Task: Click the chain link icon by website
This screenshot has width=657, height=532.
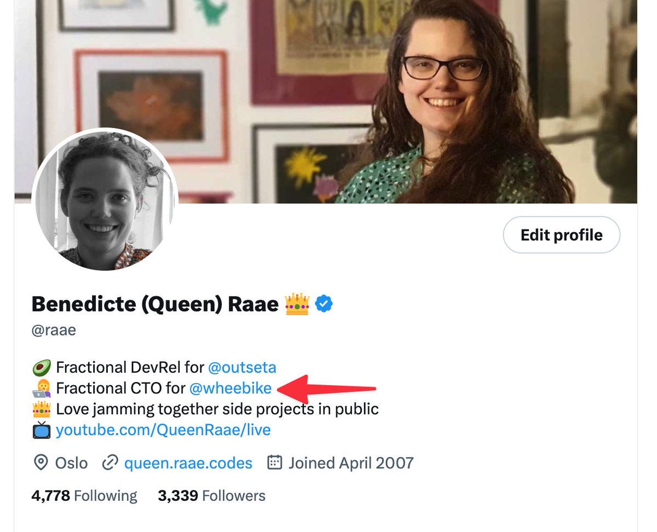Action: 110,463
